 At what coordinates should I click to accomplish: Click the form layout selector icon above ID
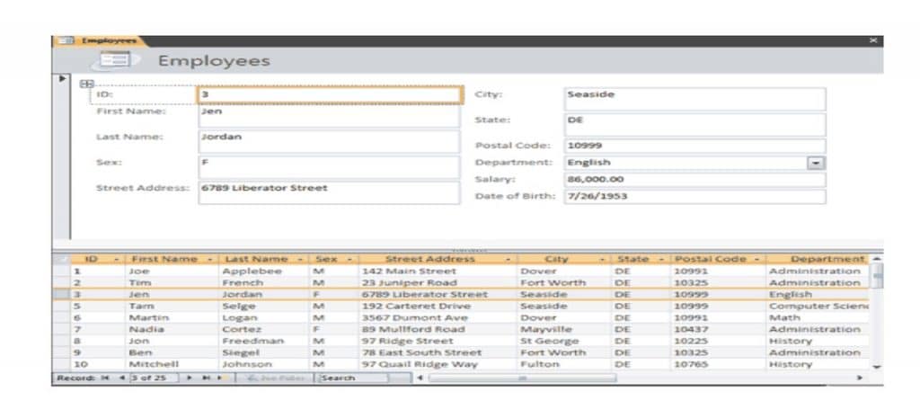[86, 84]
